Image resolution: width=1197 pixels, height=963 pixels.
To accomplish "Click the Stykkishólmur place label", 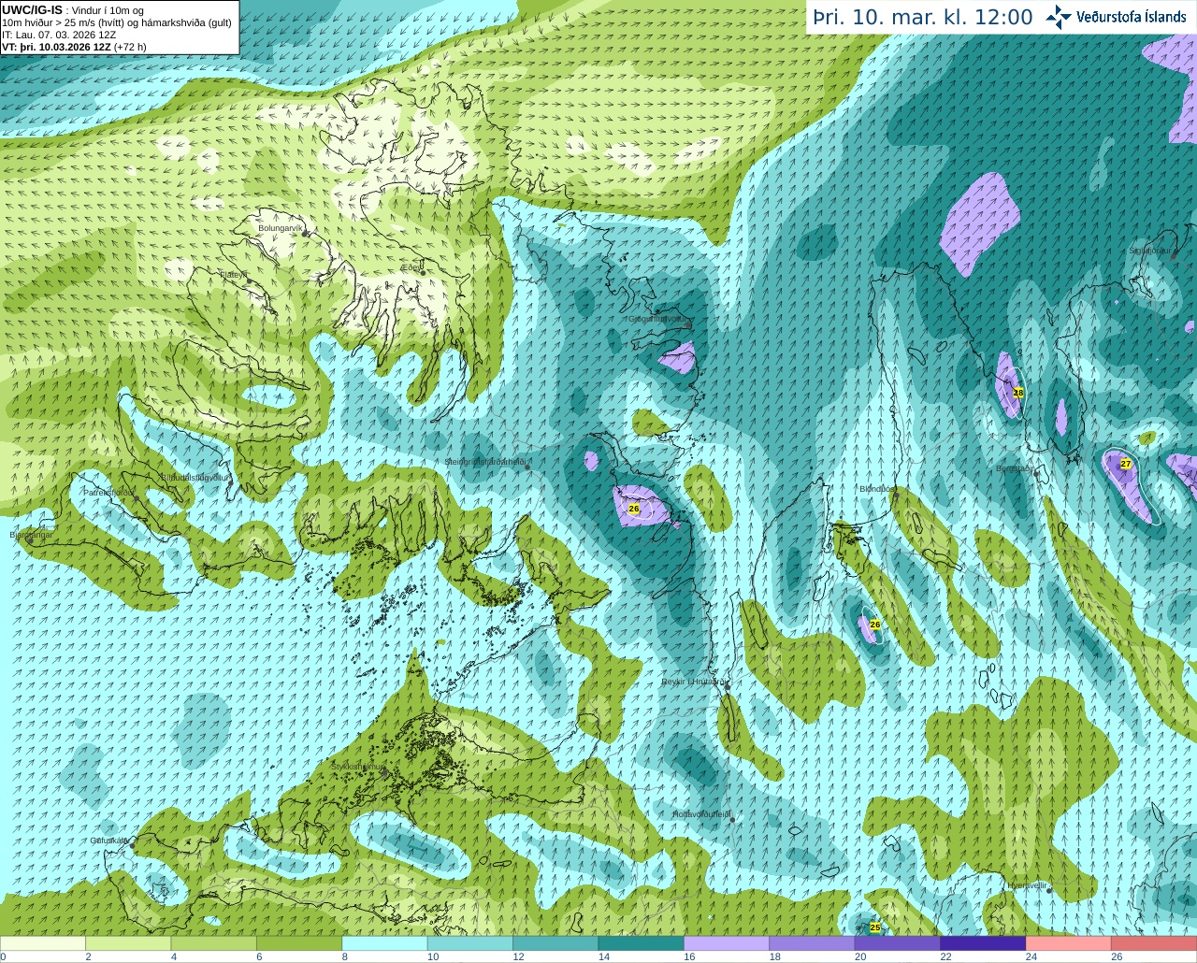I will click(358, 767).
